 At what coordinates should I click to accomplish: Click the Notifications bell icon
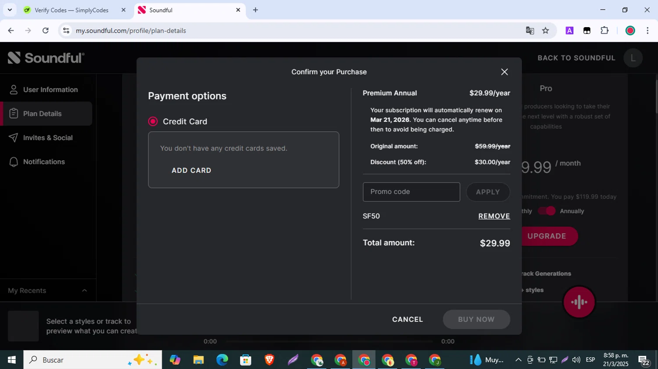[14, 162]
